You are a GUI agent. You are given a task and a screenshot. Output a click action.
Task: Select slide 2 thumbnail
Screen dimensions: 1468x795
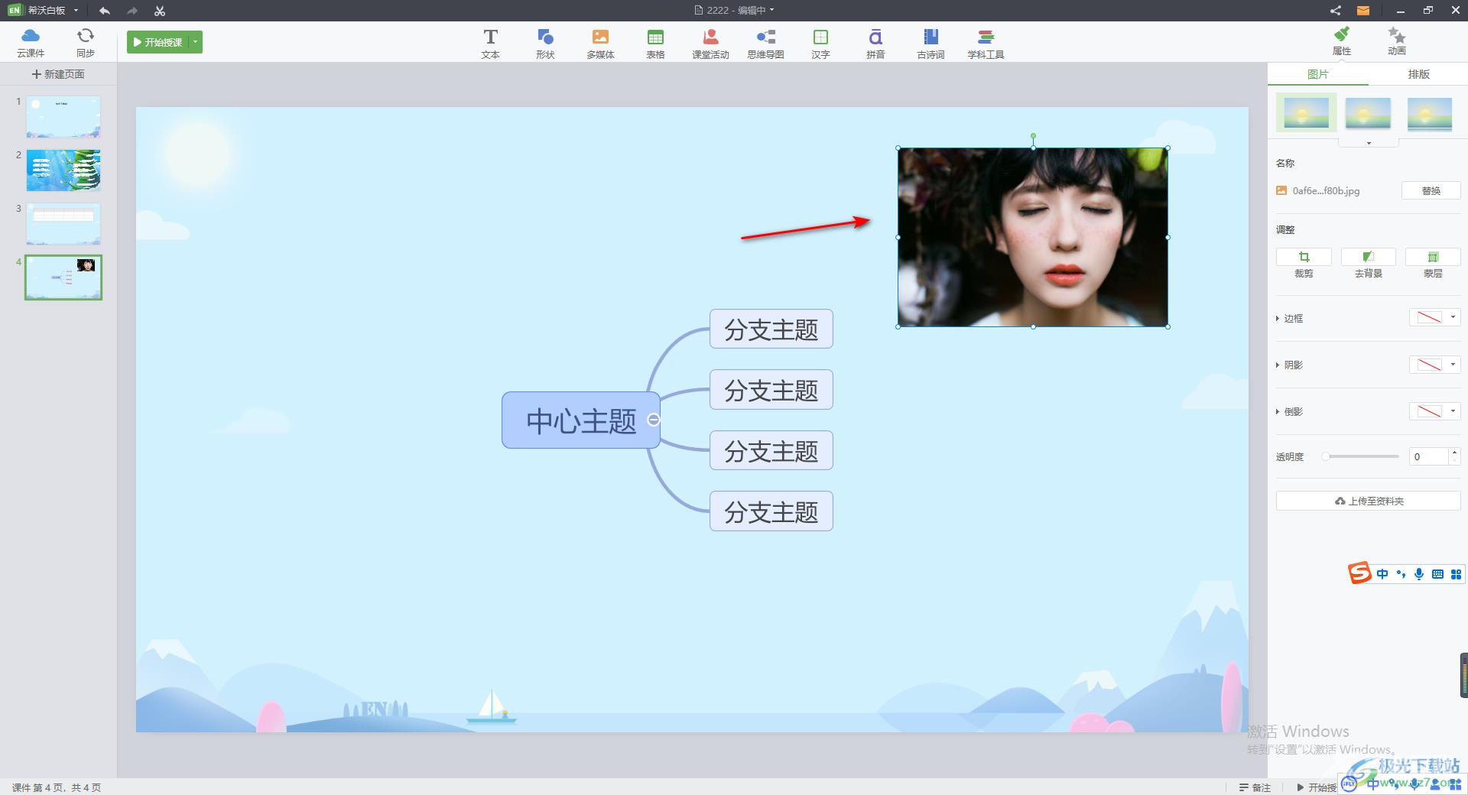63,170
